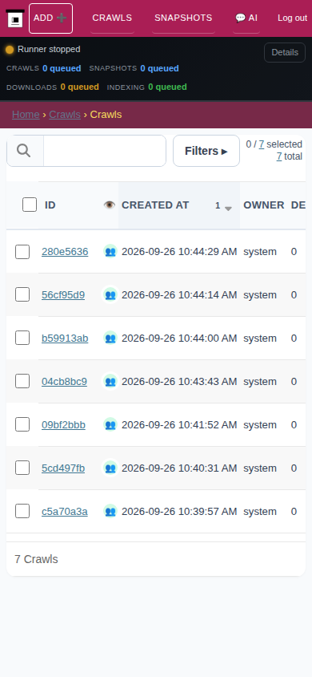Open crawl 280e5636

(x=65, y=252)
